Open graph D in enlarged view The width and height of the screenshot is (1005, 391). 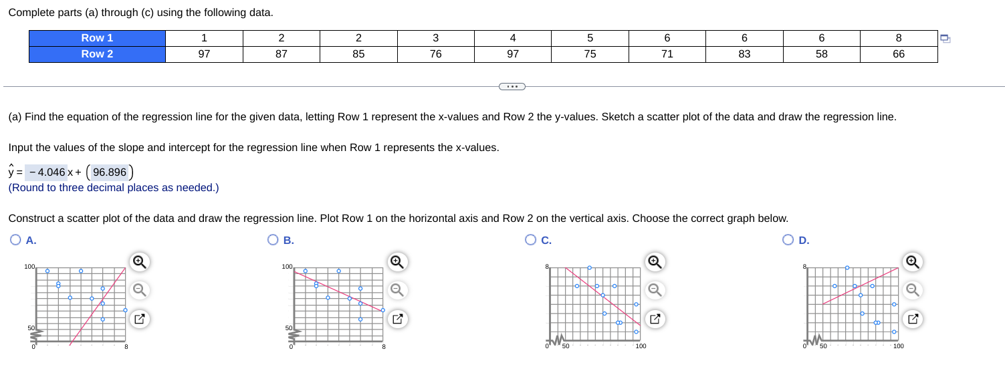point(913,319)
